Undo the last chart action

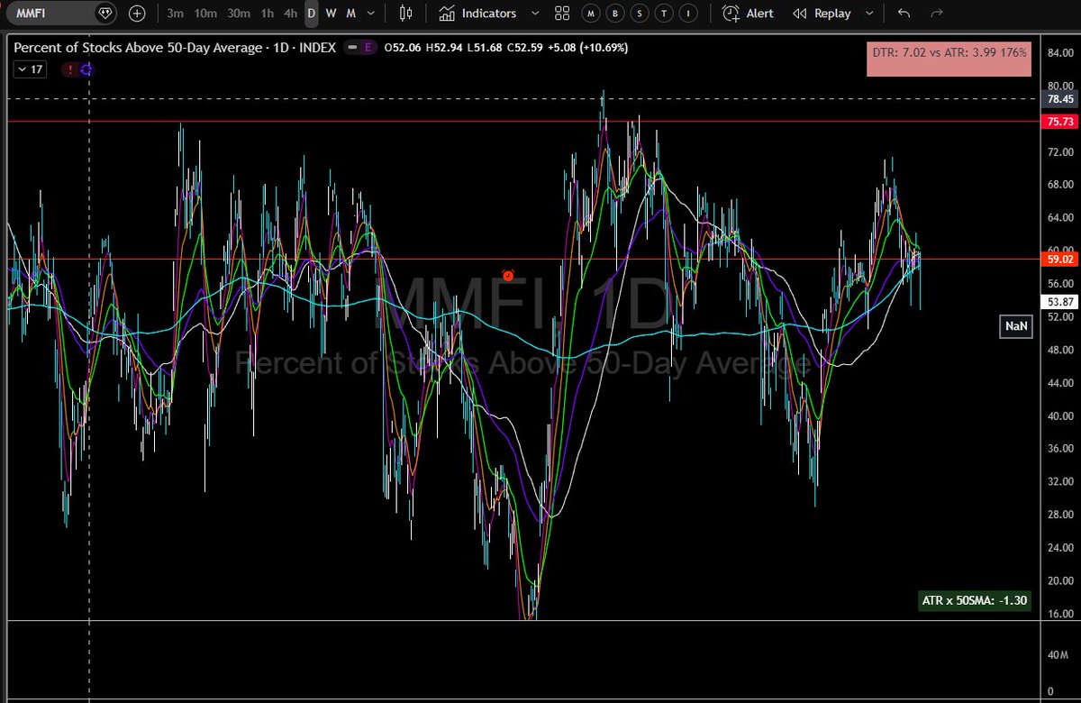[903, 14]
